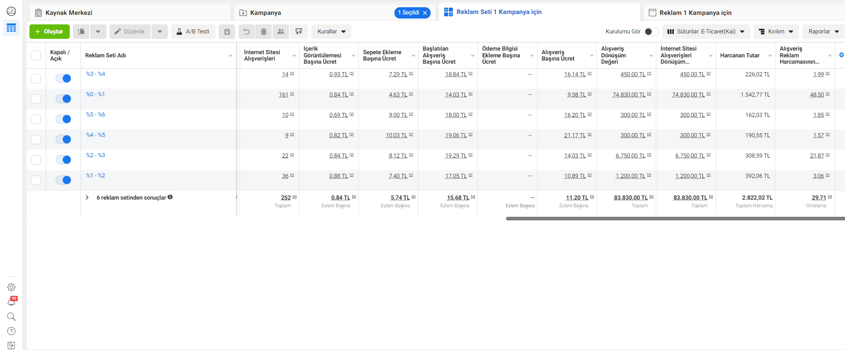Click the help question mark icon
845x350 pixels.
(x=11, y=331)
